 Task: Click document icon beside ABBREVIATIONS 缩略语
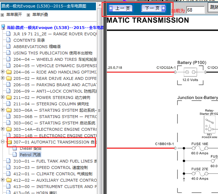point(8,46)
